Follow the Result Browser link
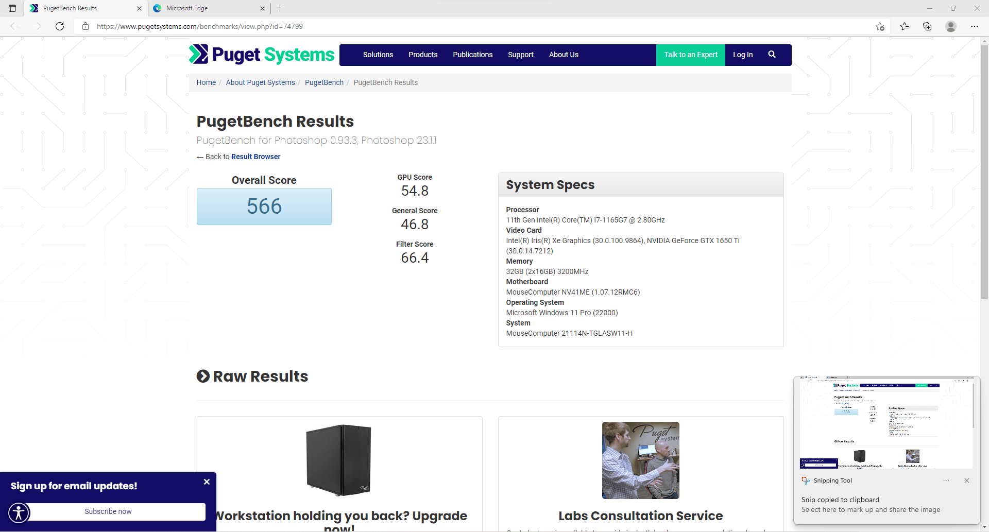 pos(256,157)
